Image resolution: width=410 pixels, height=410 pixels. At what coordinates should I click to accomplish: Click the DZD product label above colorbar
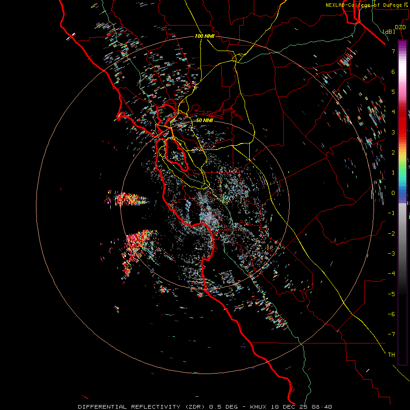pos(400,27)
